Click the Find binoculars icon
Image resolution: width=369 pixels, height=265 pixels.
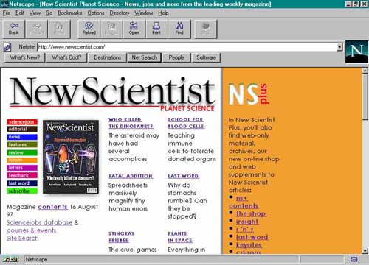(x=179, y=29)
